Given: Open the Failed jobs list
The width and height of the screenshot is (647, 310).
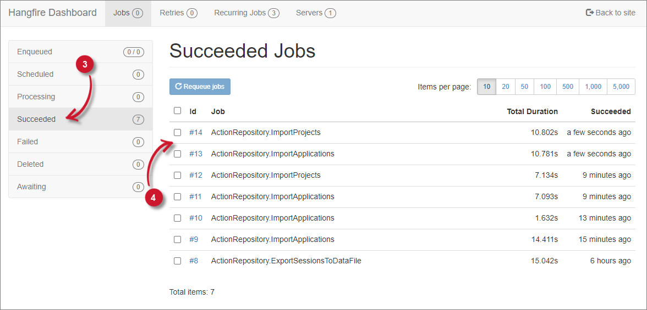Looking at the screenshot, I should (80, 142).
